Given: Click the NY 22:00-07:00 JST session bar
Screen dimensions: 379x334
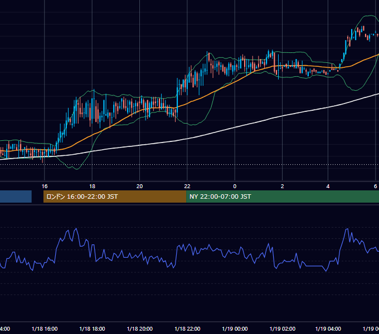Looking at the screenshot, I should [x=283, y=197].
